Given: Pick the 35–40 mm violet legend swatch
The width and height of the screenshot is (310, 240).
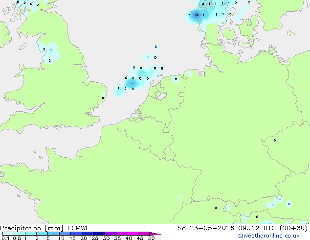Looking at the screenshot, I should [x=121, y=234].
